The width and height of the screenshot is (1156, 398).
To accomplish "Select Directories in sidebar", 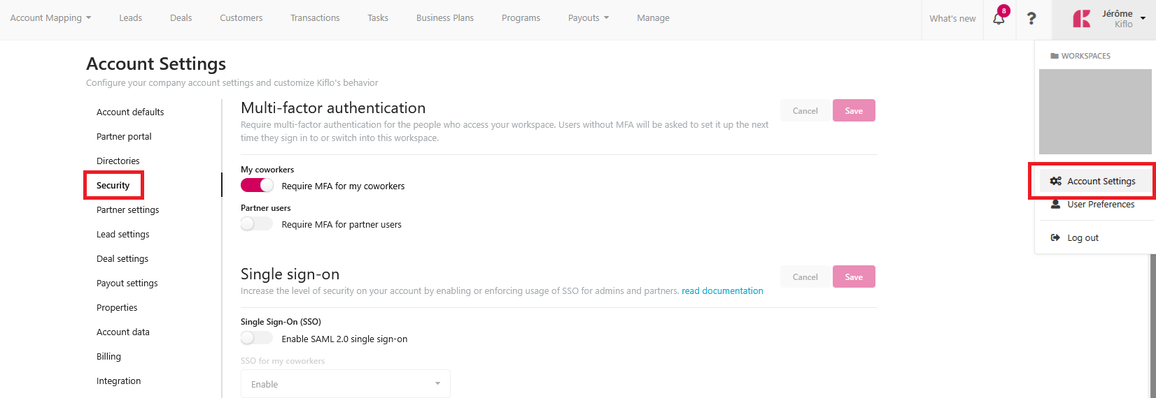I will point(118,161).
